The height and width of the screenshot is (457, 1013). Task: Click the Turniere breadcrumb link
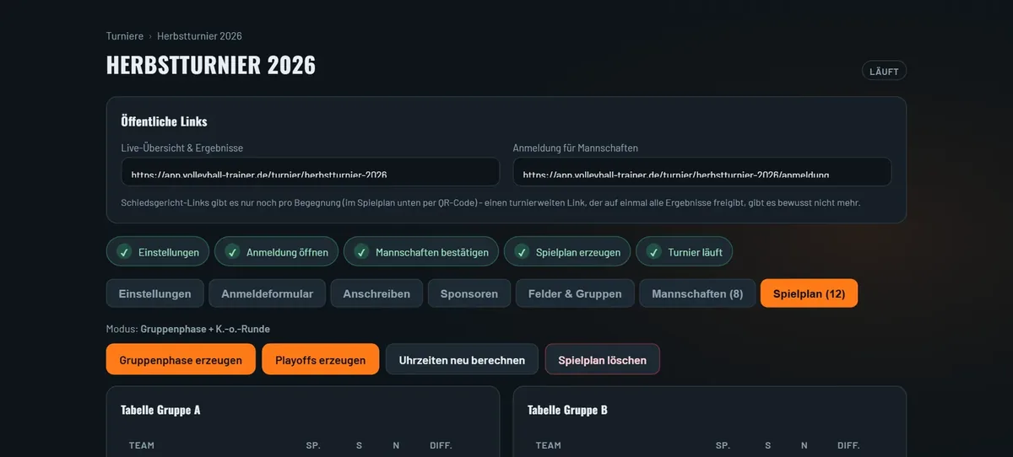[x=125, y=36]
